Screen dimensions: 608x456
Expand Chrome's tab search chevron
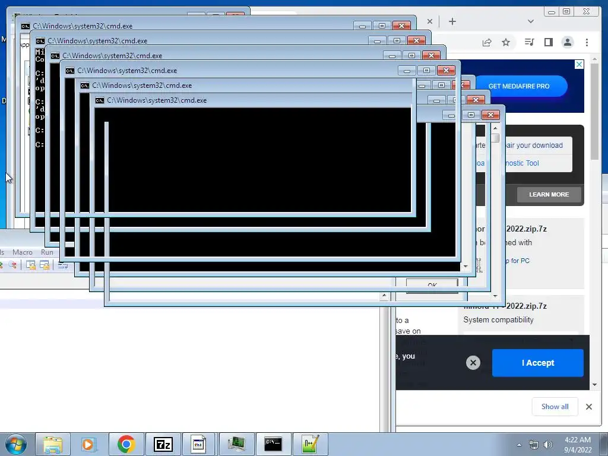click(x=531, y=21)
